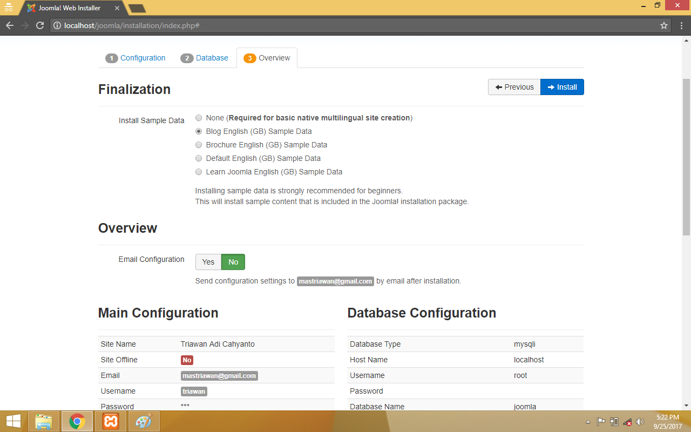The image size is (691, 432).
Task: Show hidden system tray icons
Action: 588,422
